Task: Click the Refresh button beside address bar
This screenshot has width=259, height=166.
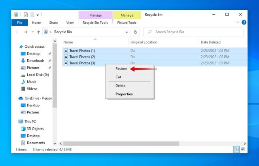Action: coord(136,32)
